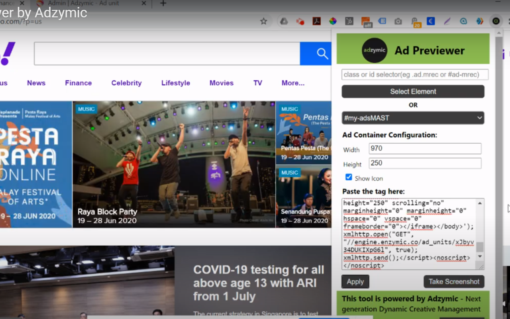This screenshot has height=319, width=510.
Task: Click the MUSIC tag on Raya Block Party
Action: [86, 109]
